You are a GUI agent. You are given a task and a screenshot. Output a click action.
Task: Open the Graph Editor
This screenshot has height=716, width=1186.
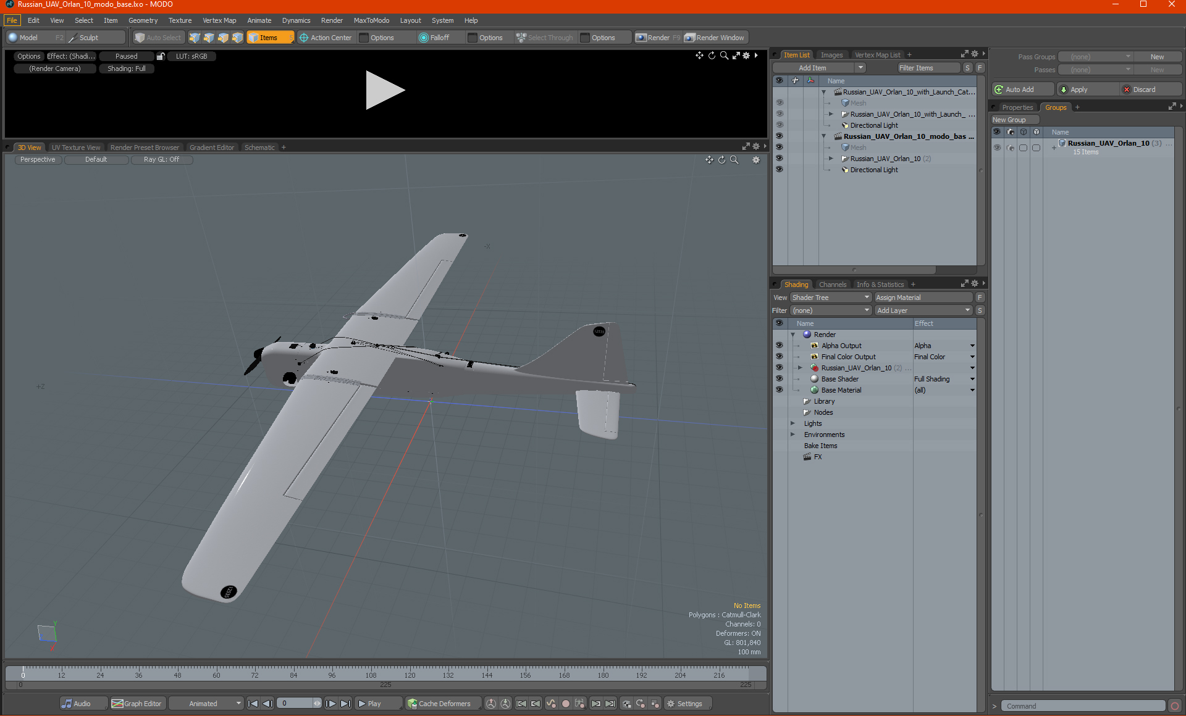tap(137, 704)
